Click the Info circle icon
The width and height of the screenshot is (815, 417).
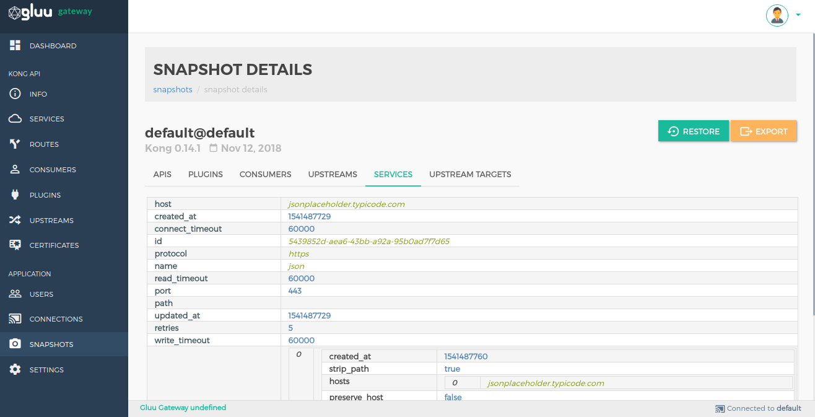15,94
